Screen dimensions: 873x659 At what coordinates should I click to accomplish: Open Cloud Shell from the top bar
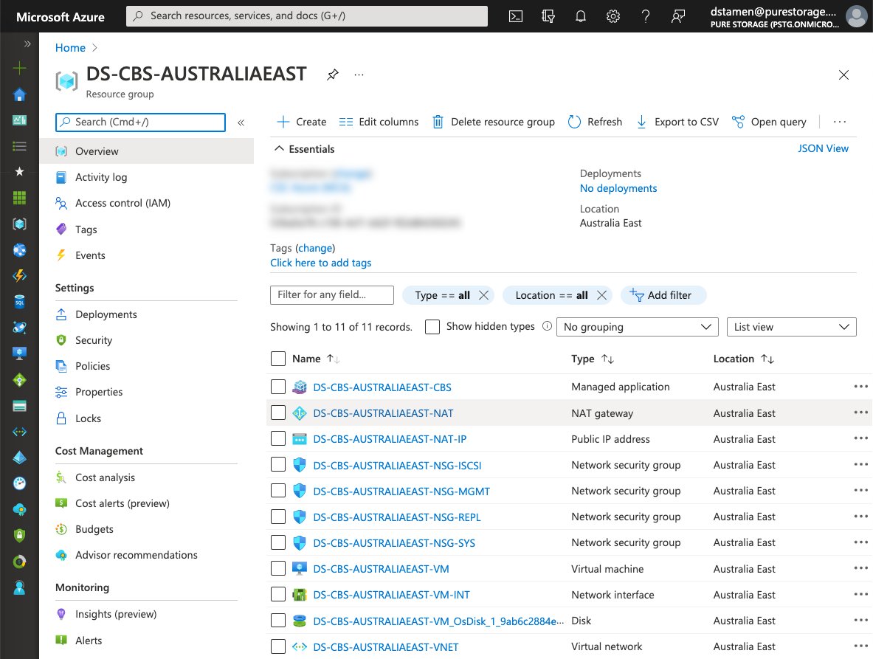516,16
